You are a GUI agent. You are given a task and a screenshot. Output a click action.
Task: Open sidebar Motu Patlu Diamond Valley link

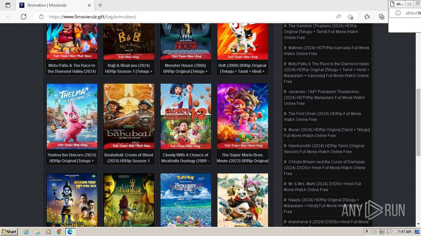tap(327, 72)
